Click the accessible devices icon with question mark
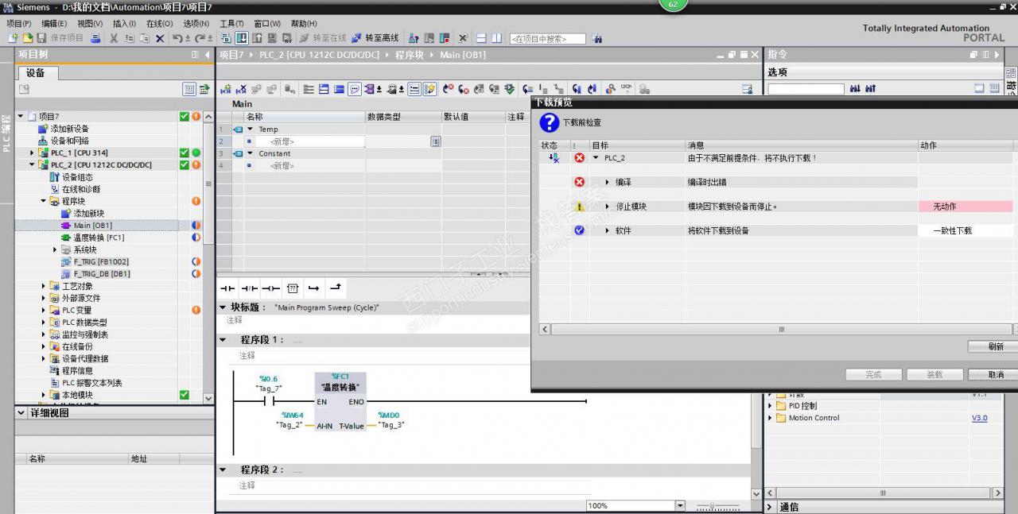 (x=414, y=38)
